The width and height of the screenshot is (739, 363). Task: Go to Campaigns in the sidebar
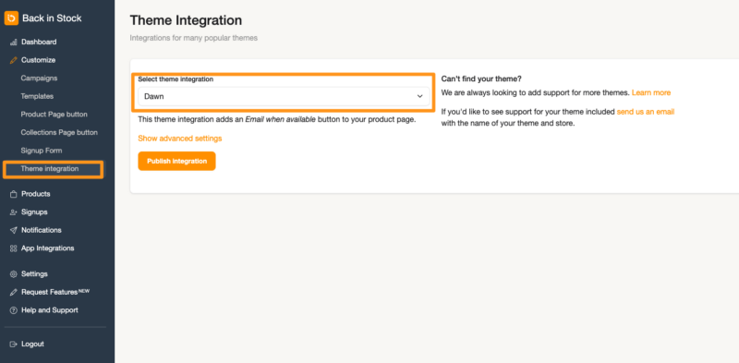(x=39, y=79)
